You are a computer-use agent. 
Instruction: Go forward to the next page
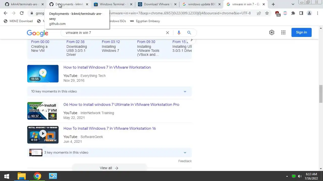(14, 13)
